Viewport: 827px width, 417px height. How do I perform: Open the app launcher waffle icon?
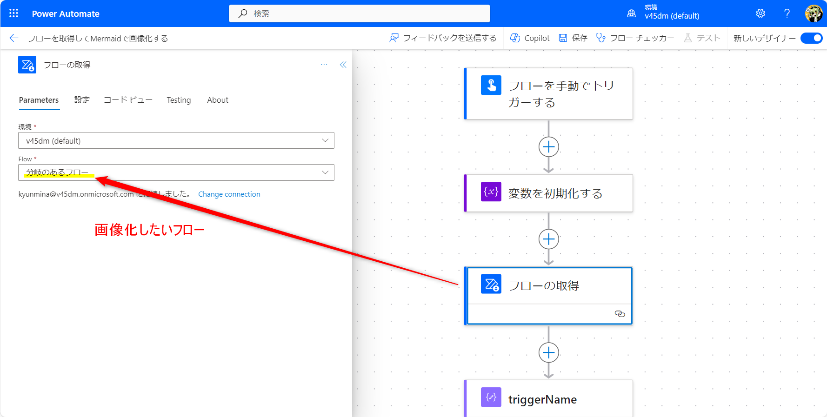click(14, 13)
